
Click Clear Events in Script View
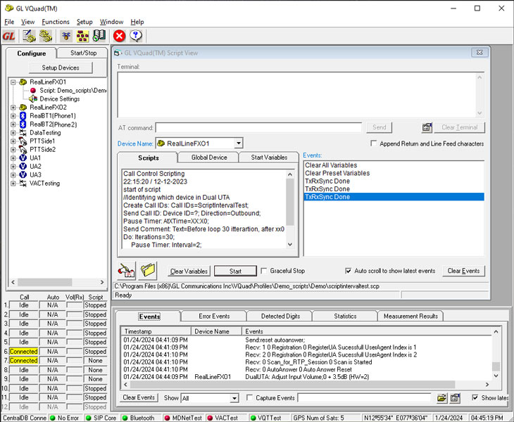(x=463, y=271)
